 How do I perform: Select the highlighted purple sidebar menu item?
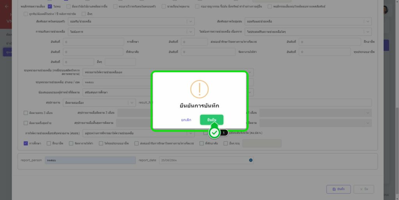(x=7, y=52)
